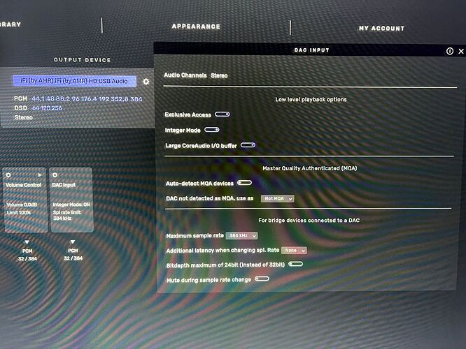Switch to the Appearance tab
The image size is (466, 349).
click(x=196, y=27)
